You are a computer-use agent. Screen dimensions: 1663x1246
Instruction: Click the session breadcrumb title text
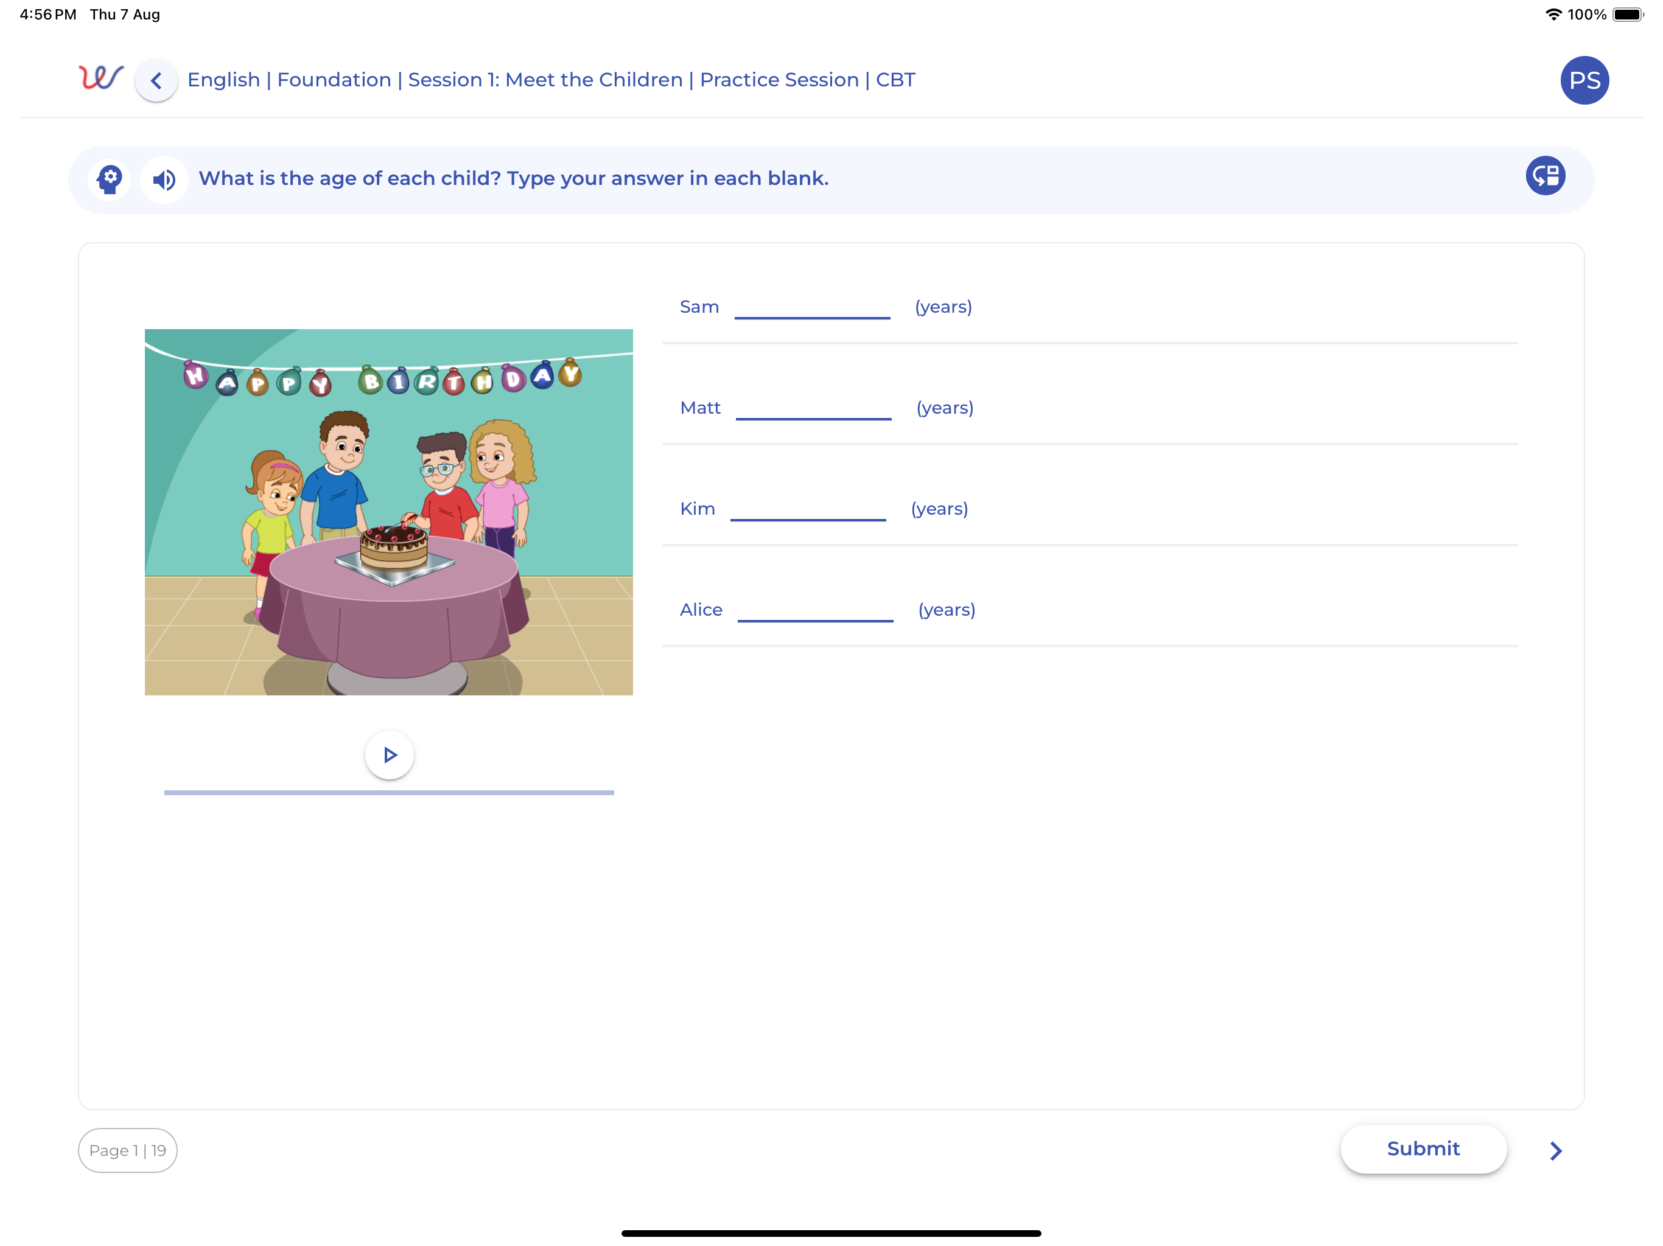[x=551, y=80]
